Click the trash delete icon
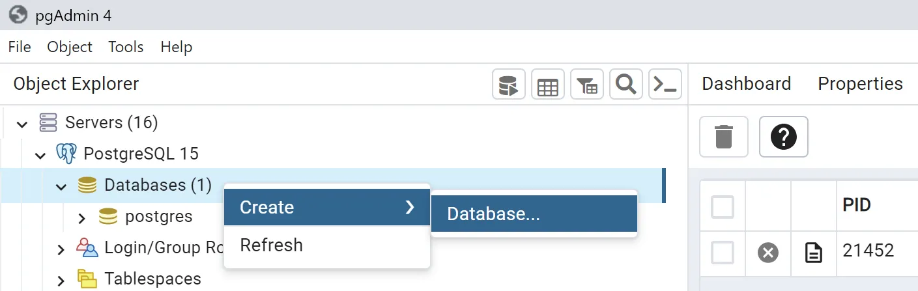This screenshot has height=291, width=918. [x=723, y=137]
